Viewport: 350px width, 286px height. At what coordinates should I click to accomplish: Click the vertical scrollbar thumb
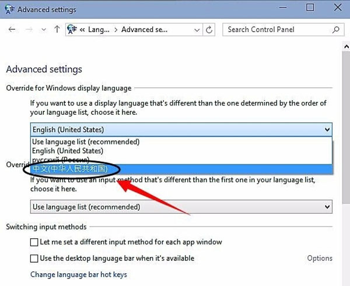tap(346, 127)
